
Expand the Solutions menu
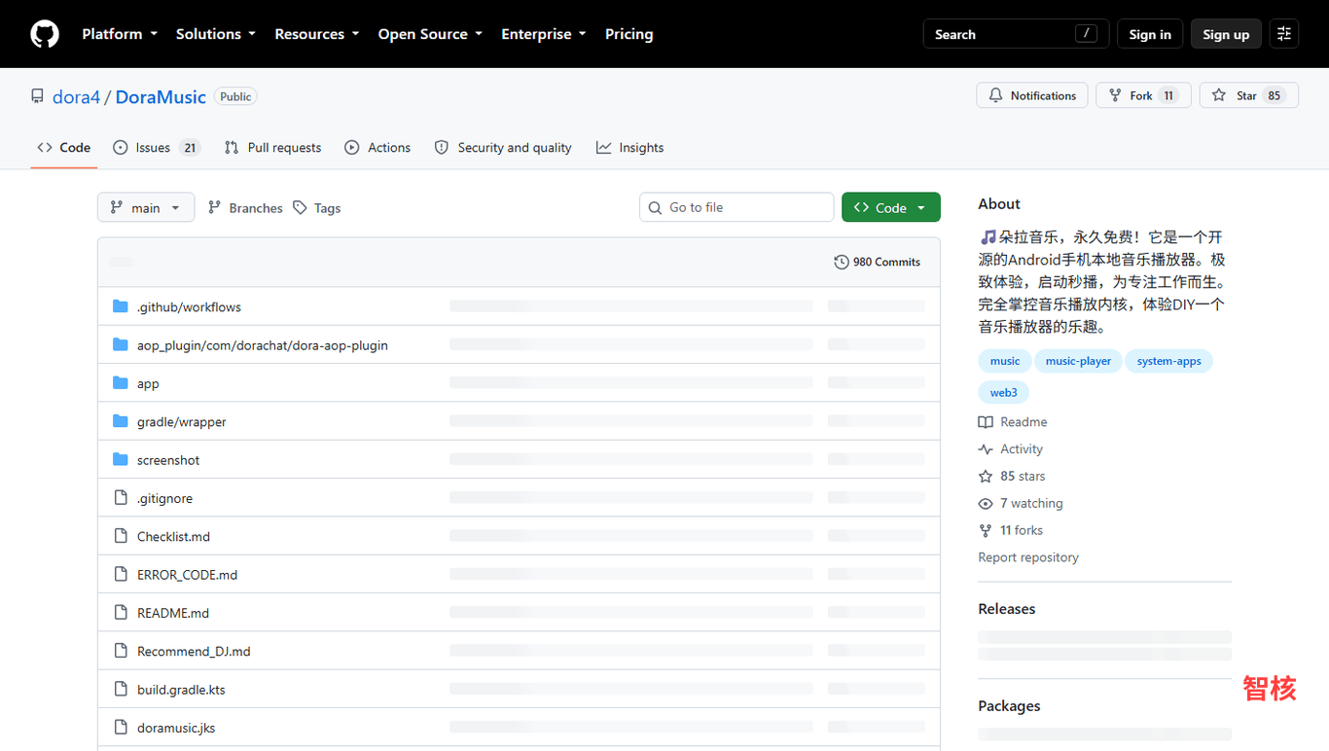[215, 34]
